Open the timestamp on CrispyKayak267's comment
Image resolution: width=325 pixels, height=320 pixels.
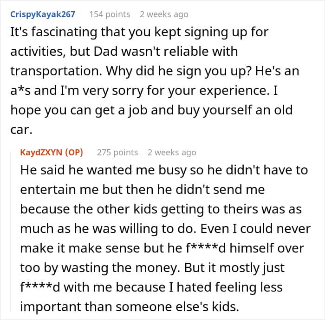coord(164,14)
